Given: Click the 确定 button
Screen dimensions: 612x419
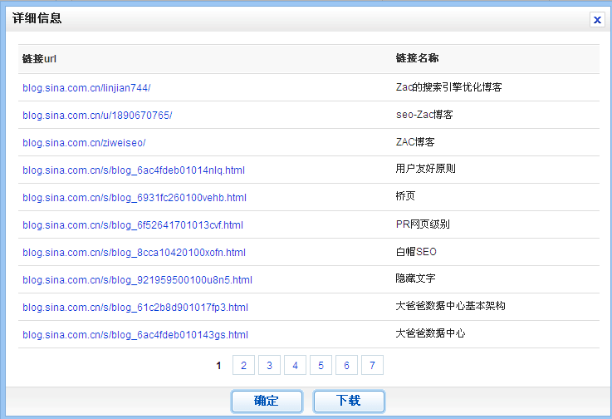Looking at the screenshot, I should coord(266,401).
